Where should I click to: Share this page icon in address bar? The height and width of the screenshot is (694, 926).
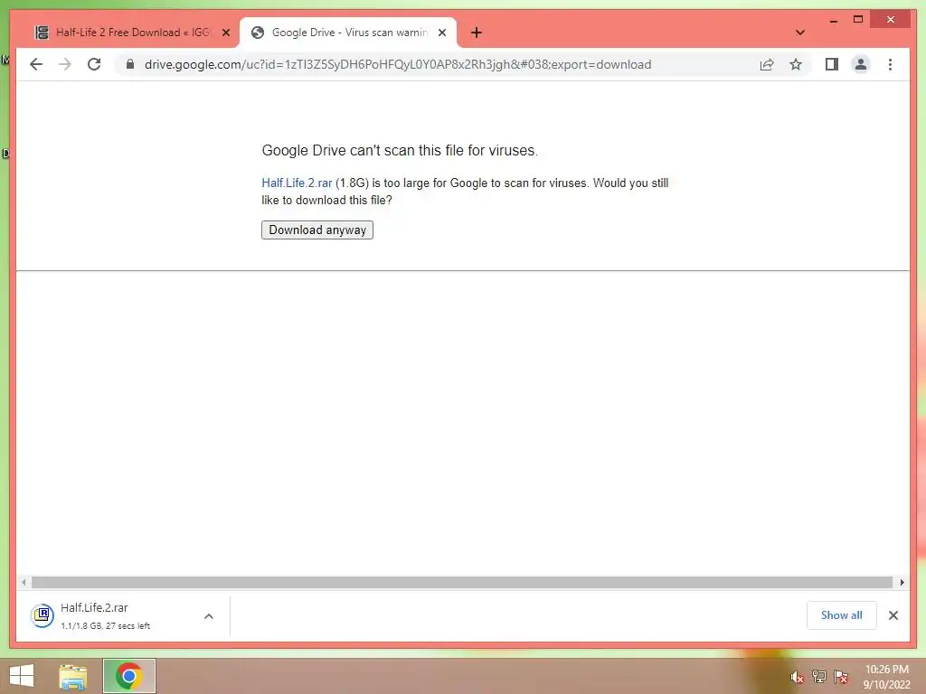(767, 64)
